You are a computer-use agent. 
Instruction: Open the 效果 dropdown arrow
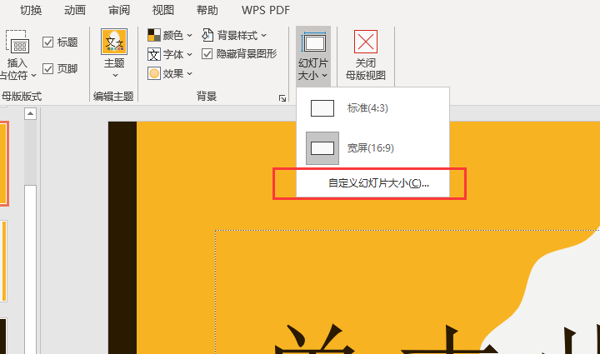point(189,73)
